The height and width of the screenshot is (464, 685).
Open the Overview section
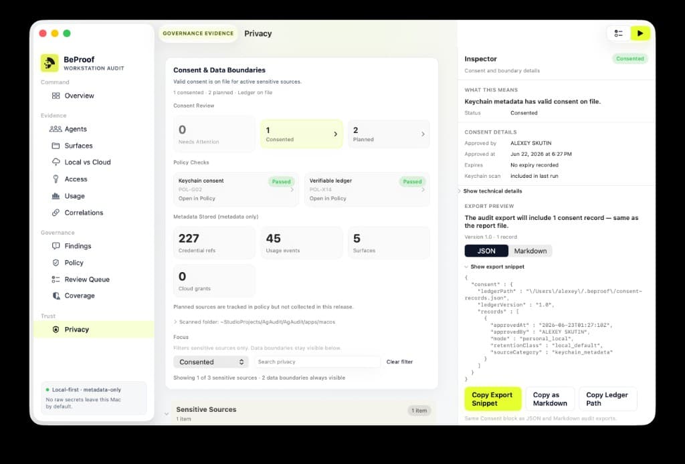click(x=94, y=96)
